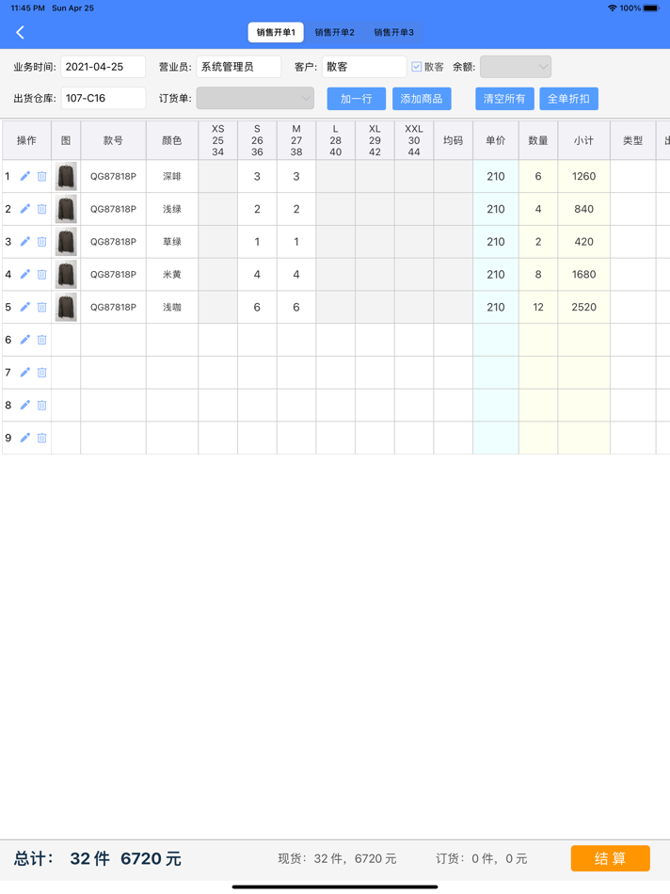
Task: Click style number QG87818P in row 1
Action: (x=113, y=176)
